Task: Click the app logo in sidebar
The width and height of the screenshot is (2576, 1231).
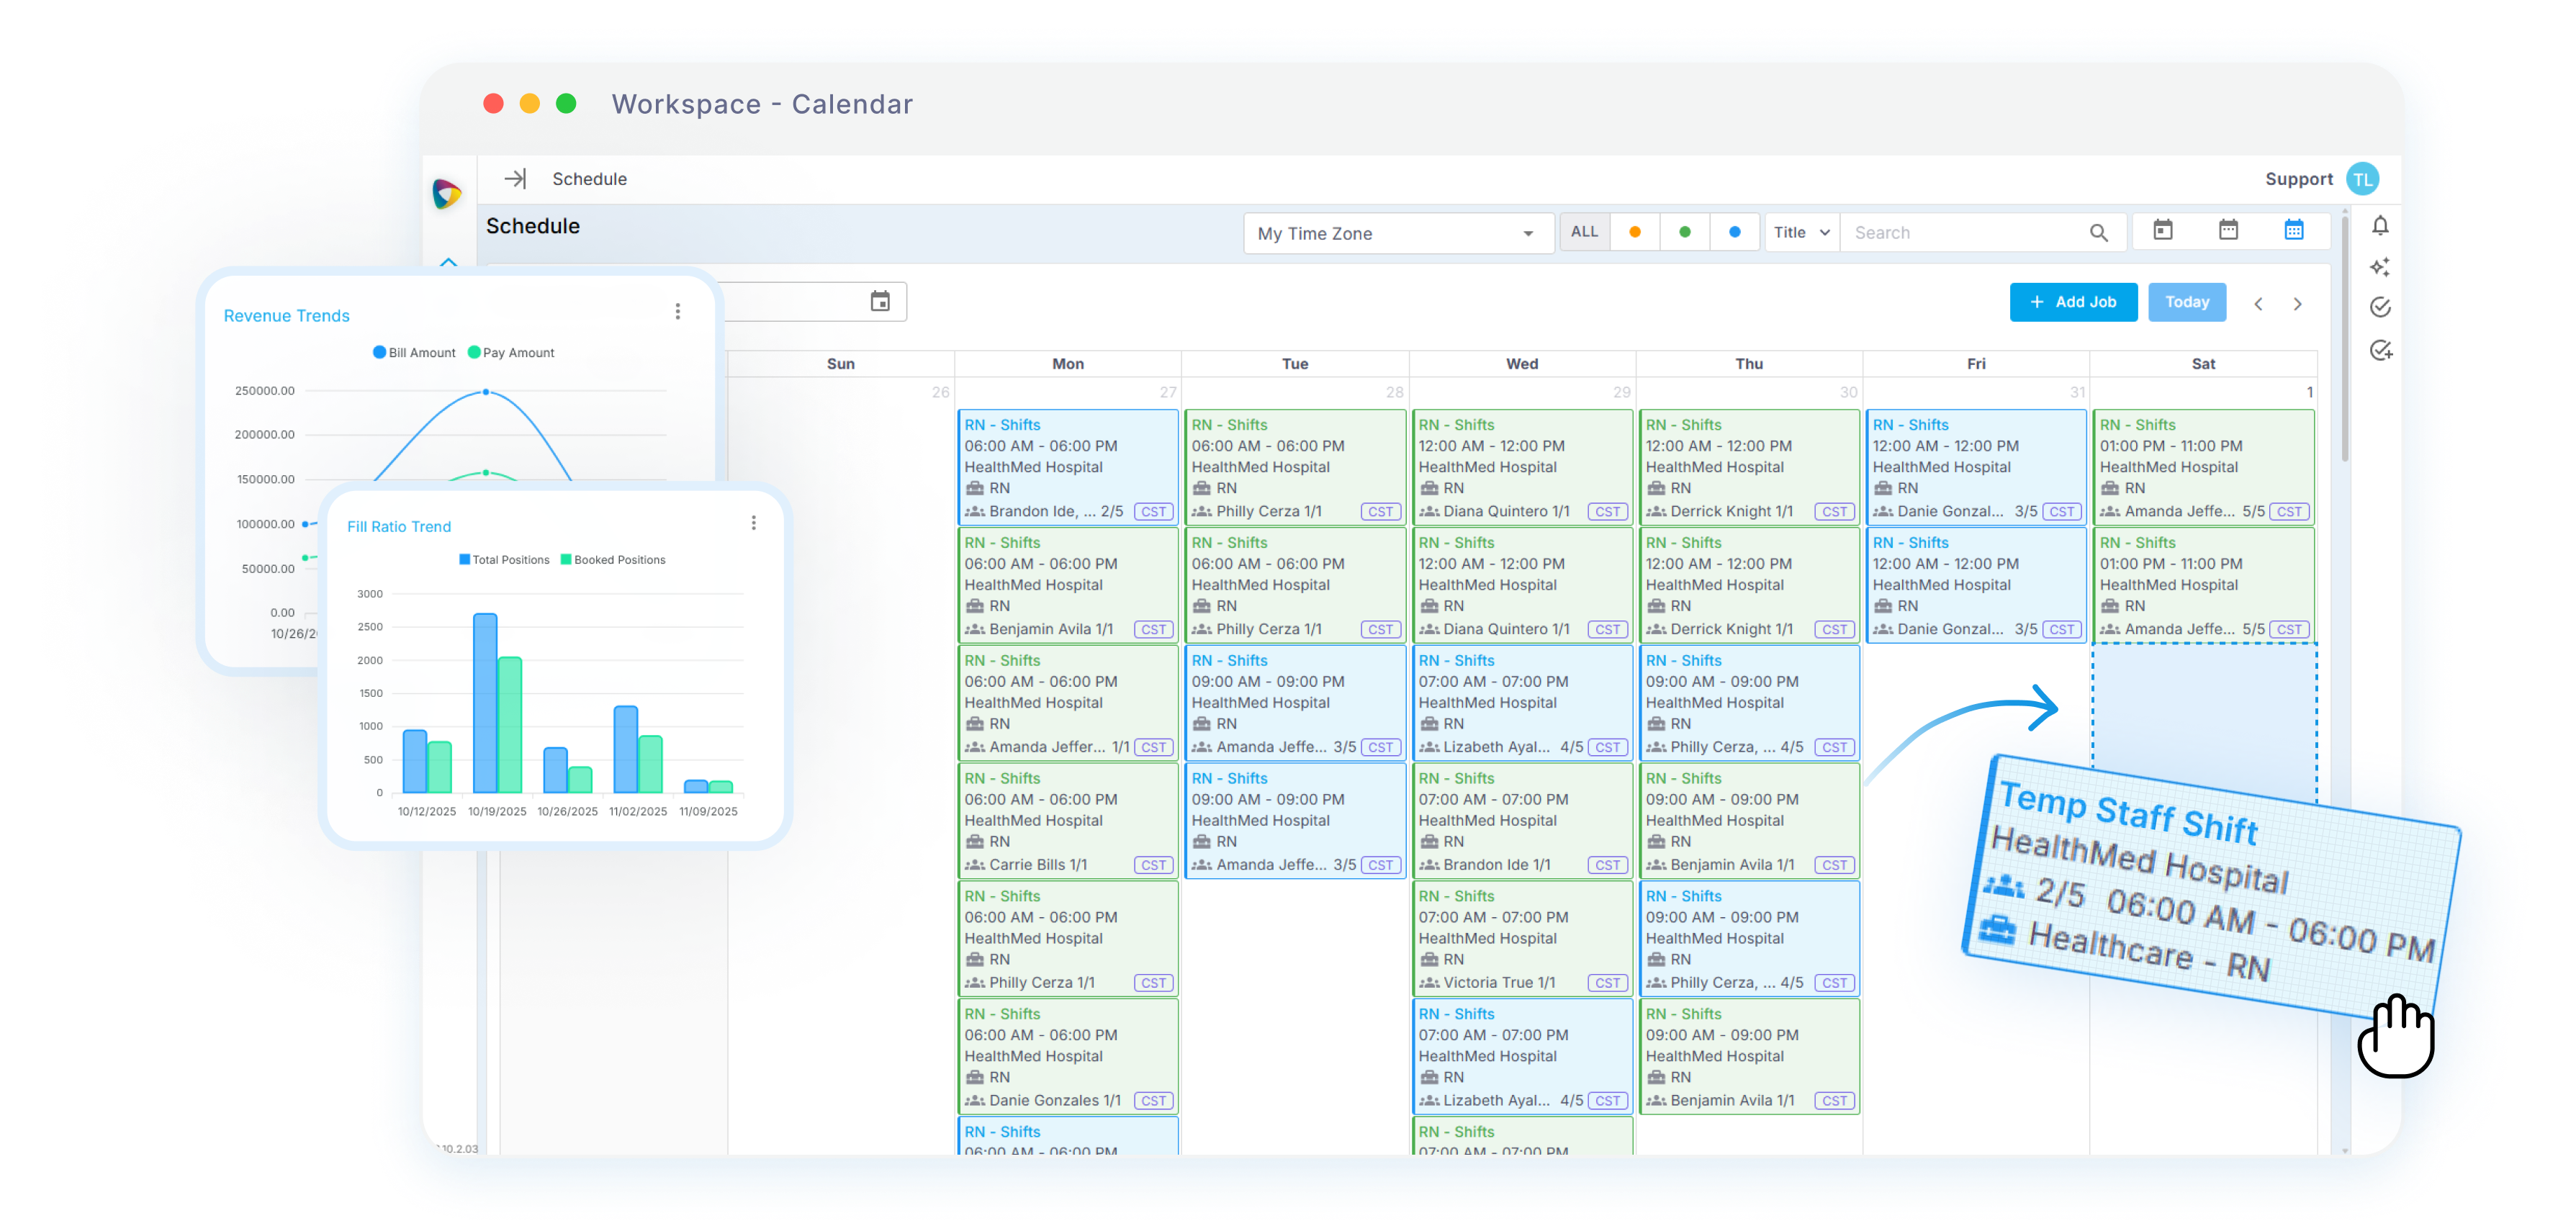Action: 447,193
